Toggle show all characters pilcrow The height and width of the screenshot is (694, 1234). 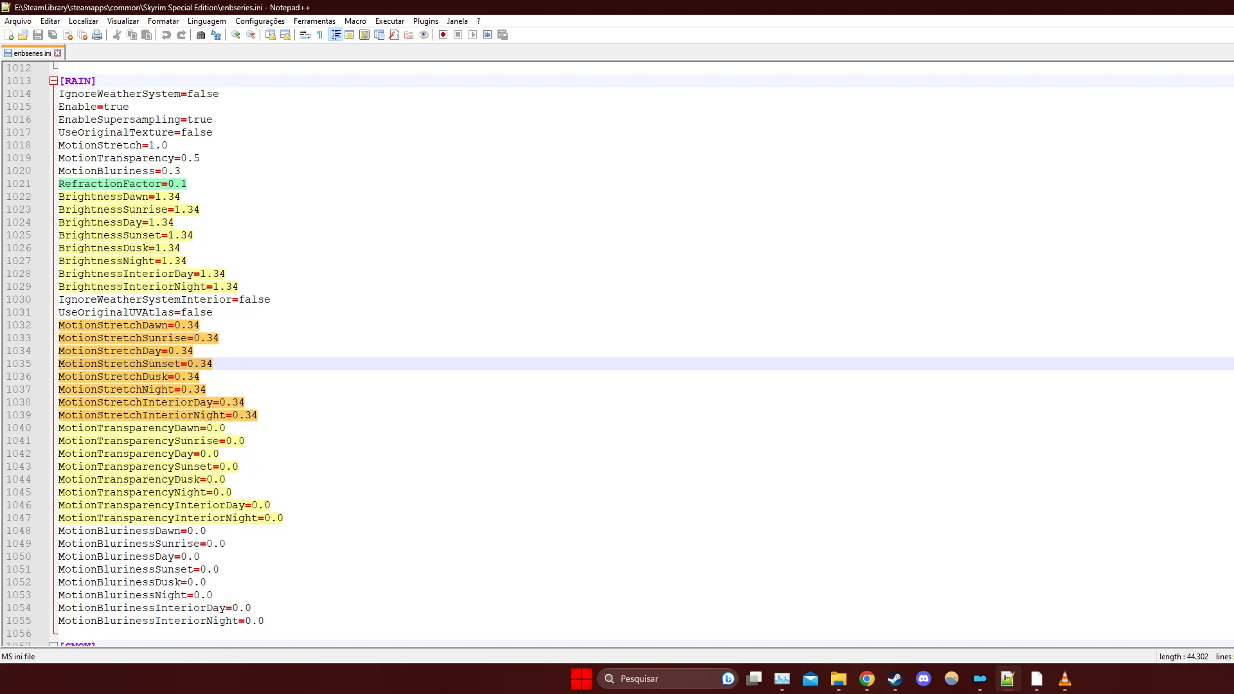coord(320,35)
